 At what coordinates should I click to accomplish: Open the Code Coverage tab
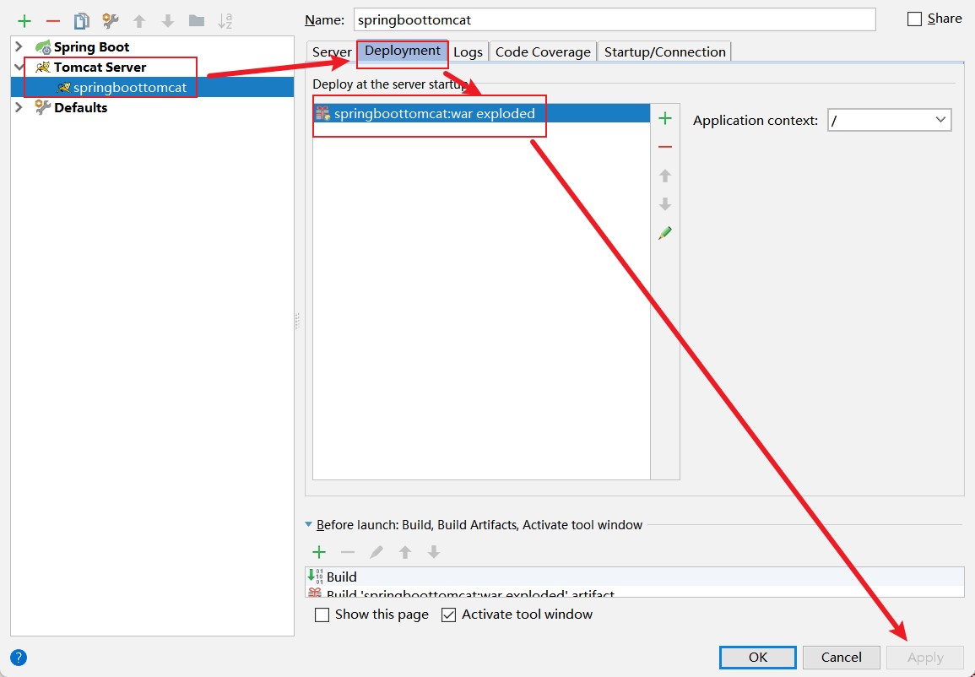(543, 51)
